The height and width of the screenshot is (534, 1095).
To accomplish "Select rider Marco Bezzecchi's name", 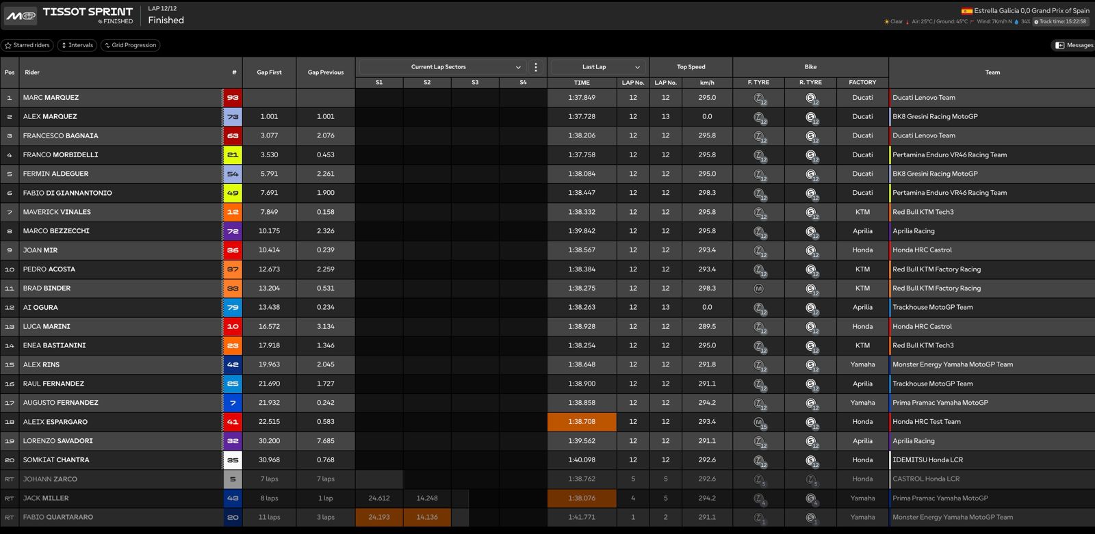I will [x=56, y=231].
